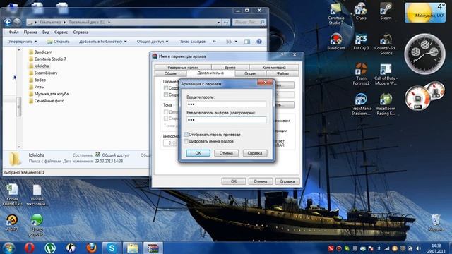
Task: Open the new text document on the desktop
Action: click(37, 195)
